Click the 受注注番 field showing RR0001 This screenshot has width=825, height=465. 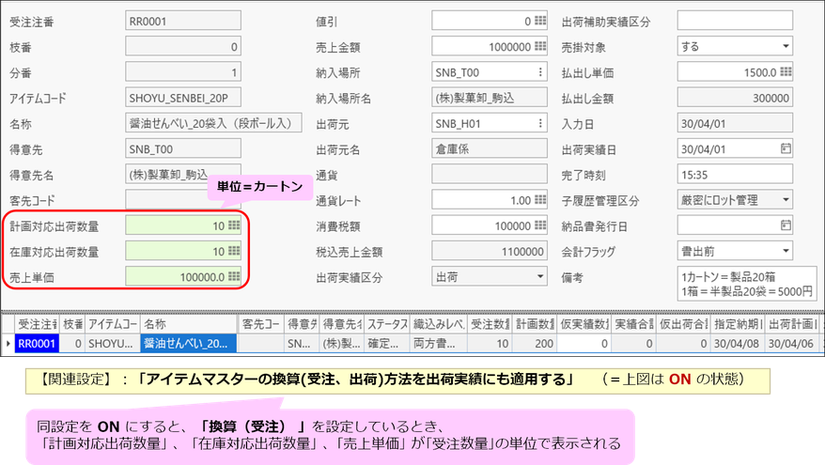click(183, 21)
